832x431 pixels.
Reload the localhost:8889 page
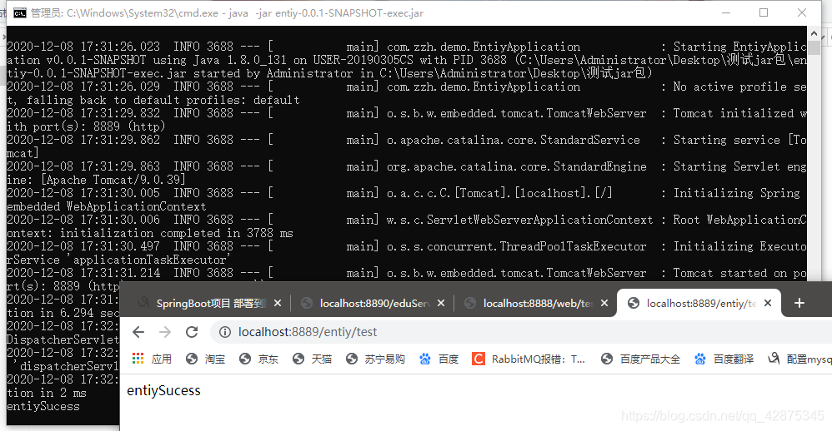tap(192, 332)
